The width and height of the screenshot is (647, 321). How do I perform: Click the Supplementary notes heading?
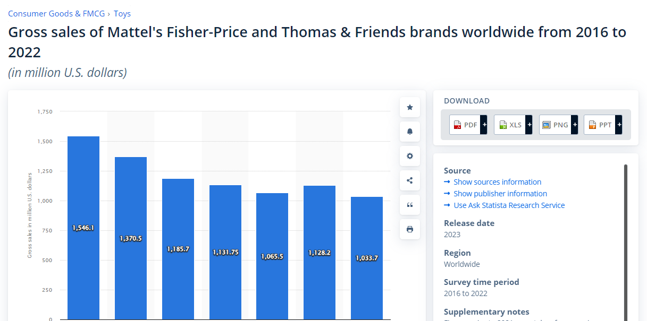(486, 312)
